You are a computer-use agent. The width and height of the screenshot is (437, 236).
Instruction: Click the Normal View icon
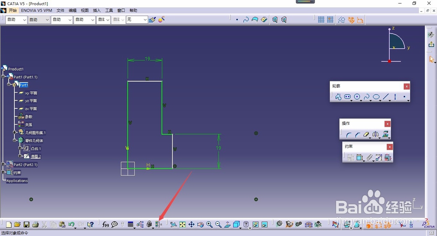[x=227, y=225]
